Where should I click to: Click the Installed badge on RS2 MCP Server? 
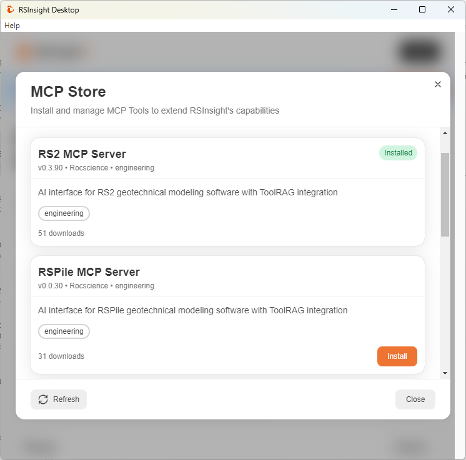398,153
